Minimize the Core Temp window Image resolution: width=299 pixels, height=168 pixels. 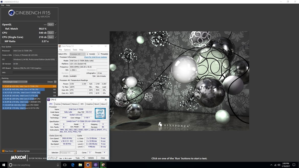click(x=91, y=46)
